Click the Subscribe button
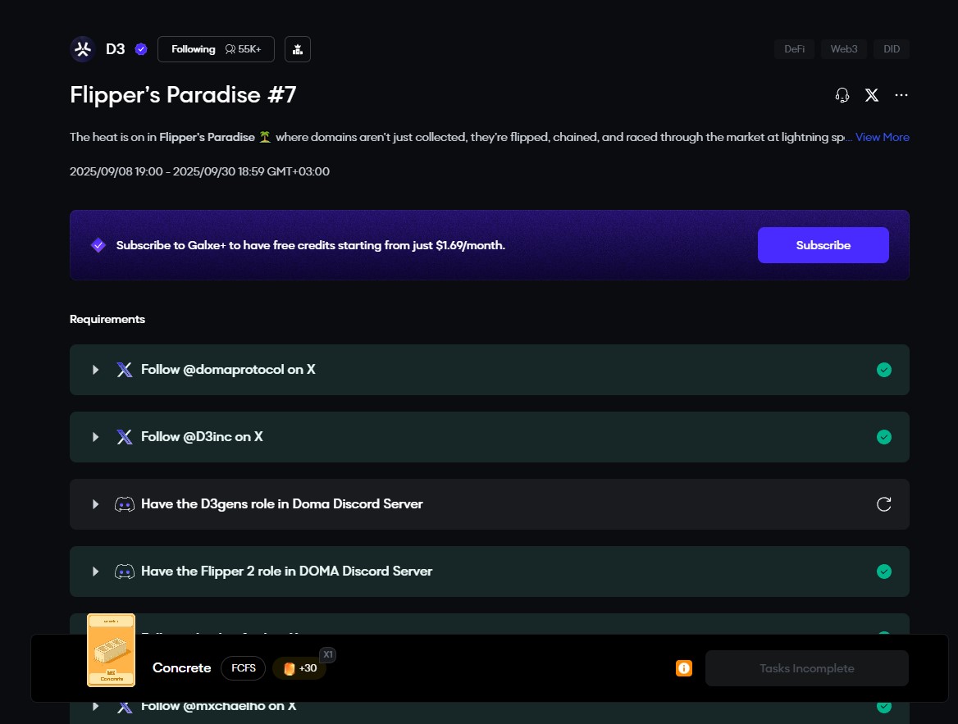The image size is (958, 724). click(x=823, y=245)
